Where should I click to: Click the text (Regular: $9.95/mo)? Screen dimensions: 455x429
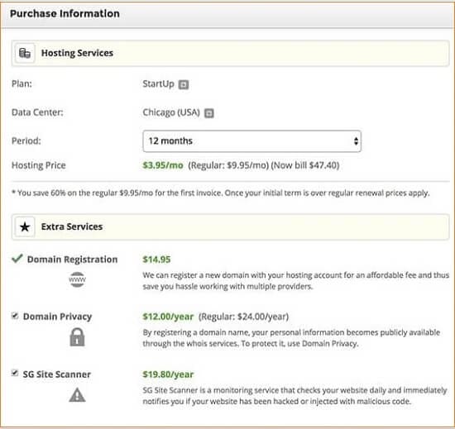(x=228, y=165)
